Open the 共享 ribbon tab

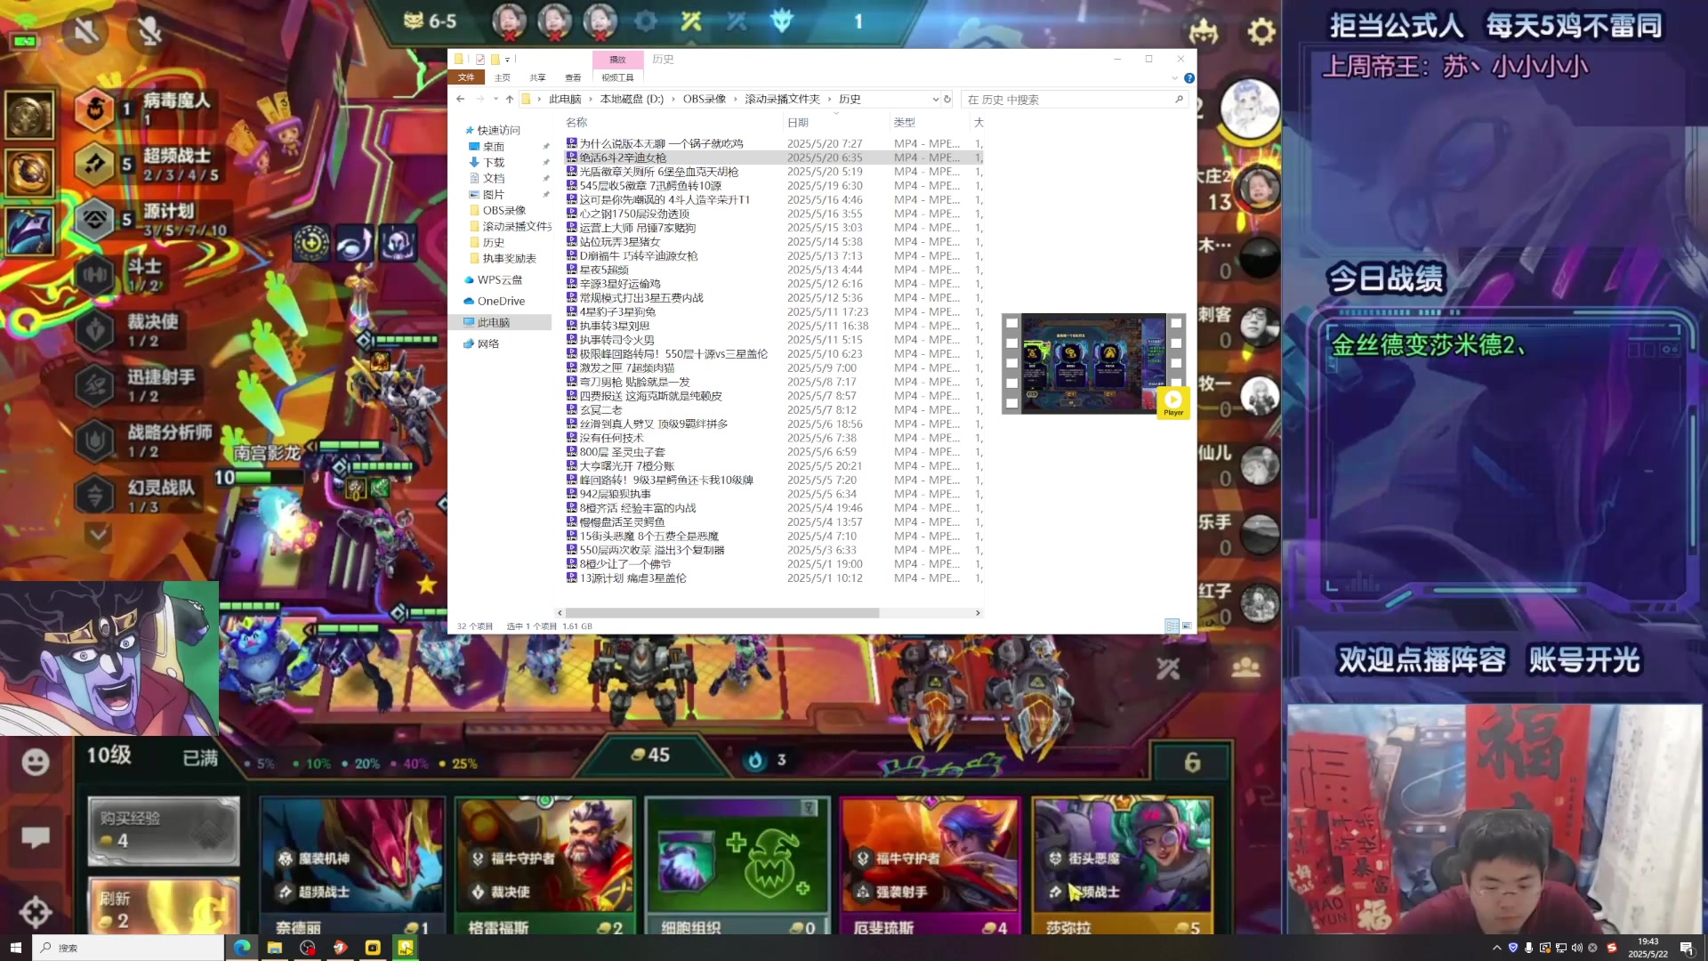pyautogui.click(x=537, y=77)
